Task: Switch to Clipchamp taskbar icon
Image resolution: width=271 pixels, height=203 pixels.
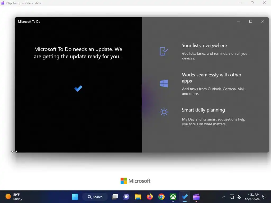Action: (x=196, y=197)
